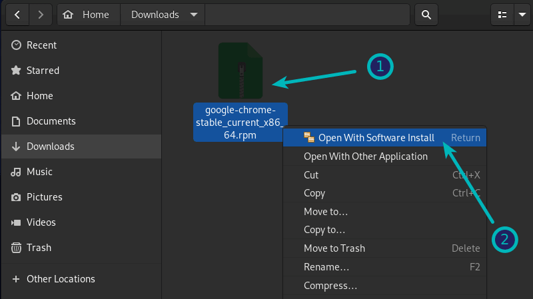
Task: Open Trash in the sidebar
Action: coord(39,248)
